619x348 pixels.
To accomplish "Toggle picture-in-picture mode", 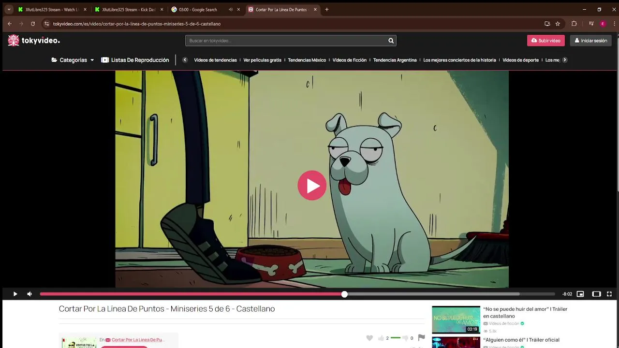I will pyautogui.click(x=580, y=294).
